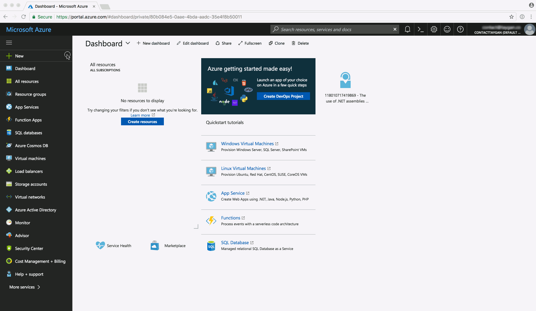Click the Load balancers icon
Viewport: 536px width, 311px height.
point(9,171)
